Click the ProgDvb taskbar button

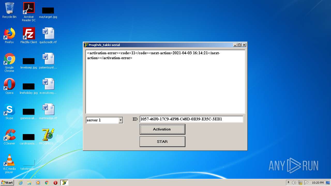pyautogui.click(x=64, y=183)
